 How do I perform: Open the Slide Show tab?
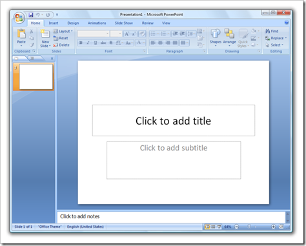[124, 23]
